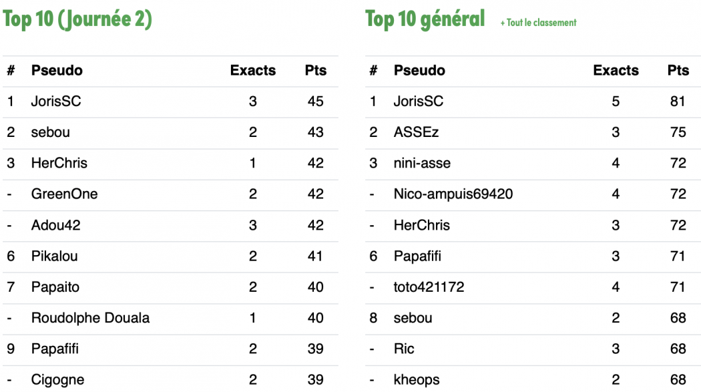Select JorisSC in the Journée 2 table
701x392 pixels.
[x=56, y=102]
